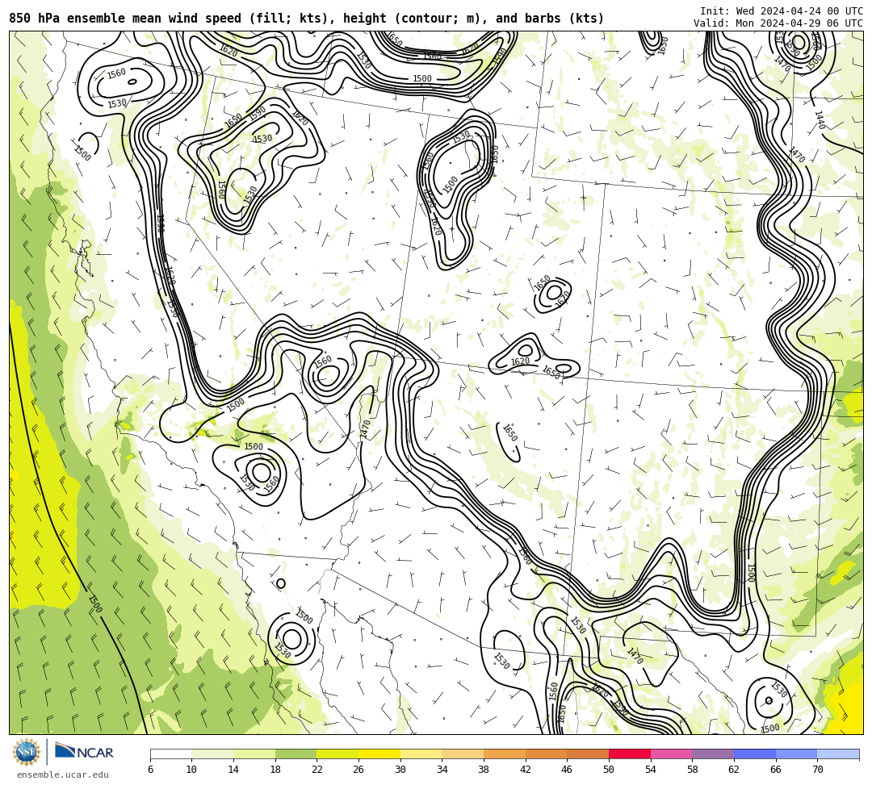872x785 pixels.
Task: Select the 850 hPa ensemble mean wind speed title
Action: (307, 19)
